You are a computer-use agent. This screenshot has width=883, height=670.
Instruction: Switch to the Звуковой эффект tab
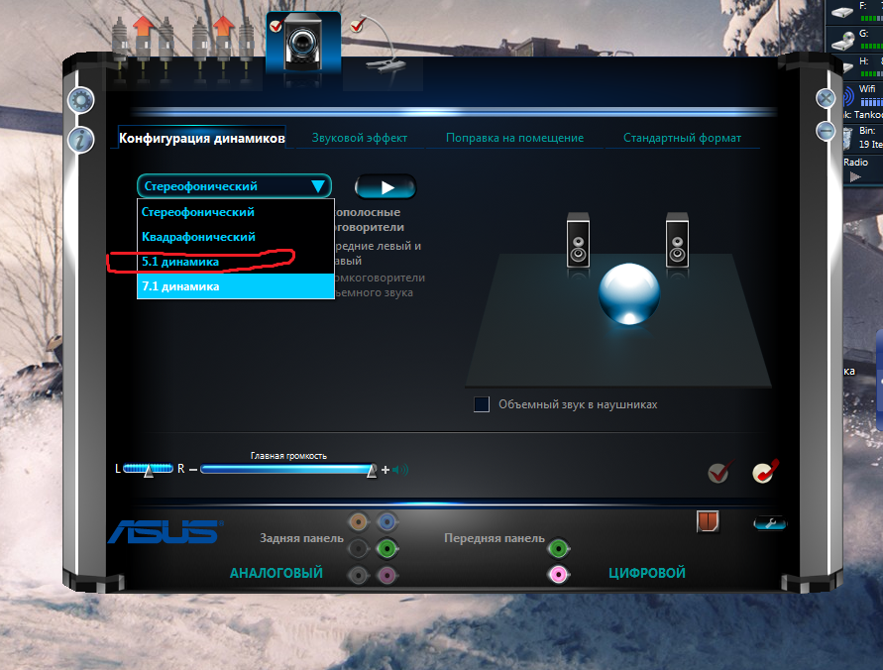[359, 138]
